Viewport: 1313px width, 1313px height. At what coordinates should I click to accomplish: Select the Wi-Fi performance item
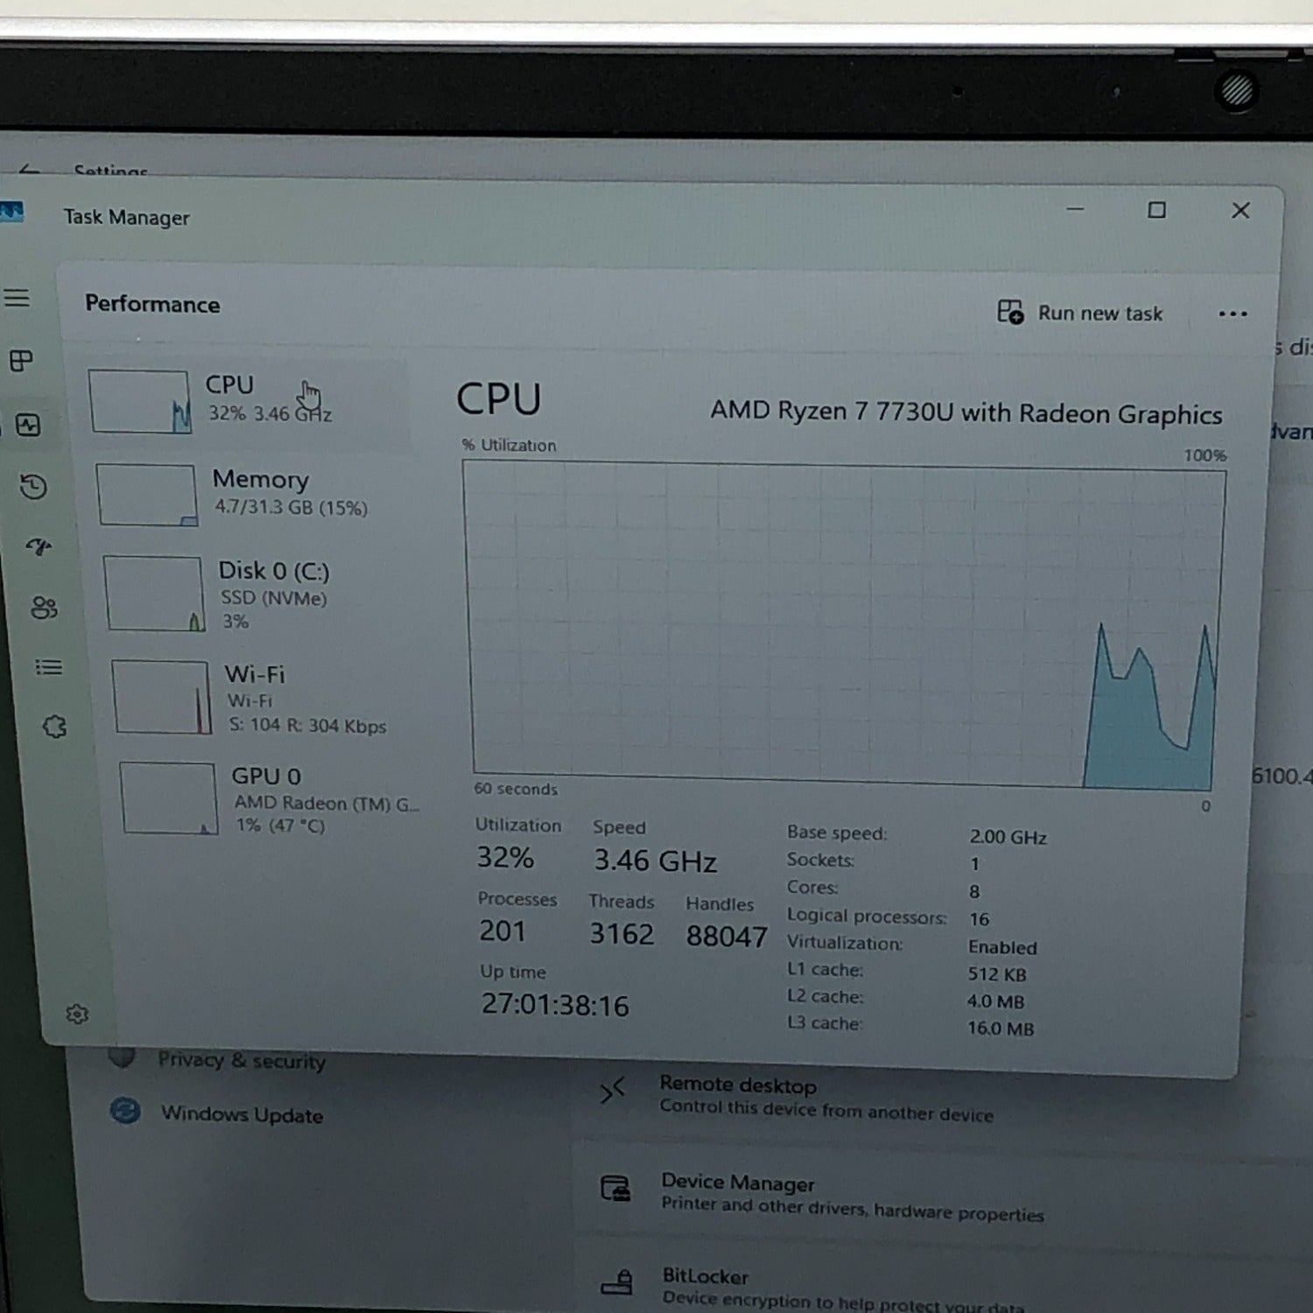click(263, 698)
